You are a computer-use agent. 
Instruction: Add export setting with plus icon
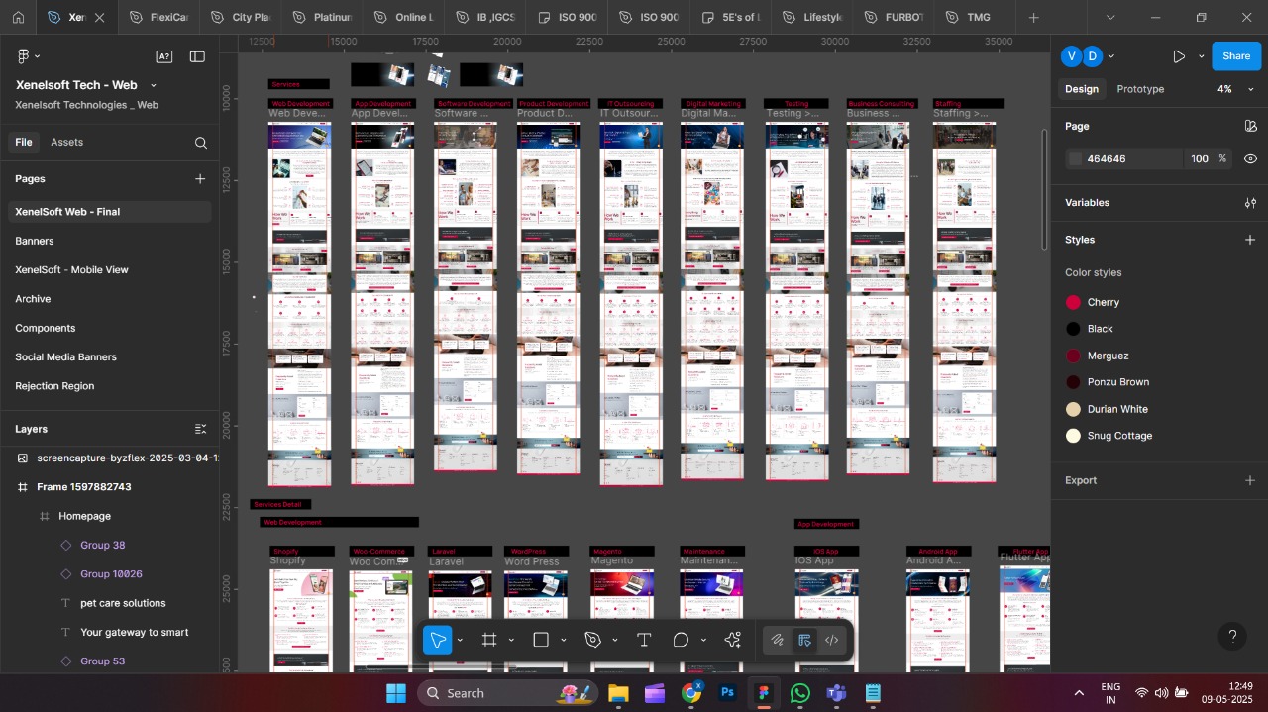(x=1250, y=480)
